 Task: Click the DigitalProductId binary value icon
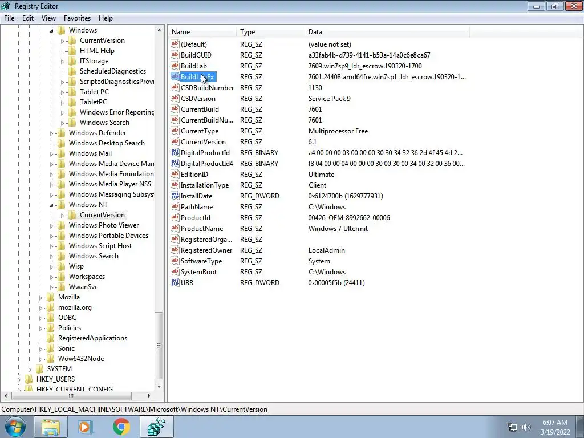pyautogui.click(x=175, y=152)
